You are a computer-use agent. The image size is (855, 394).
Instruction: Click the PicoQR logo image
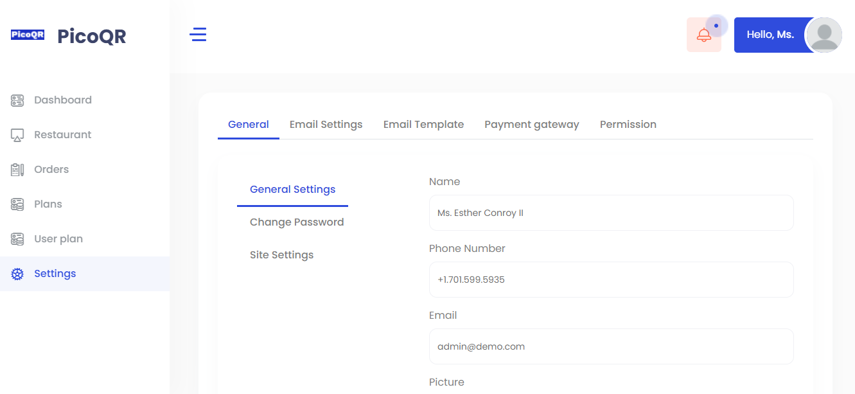coord(28,35)
